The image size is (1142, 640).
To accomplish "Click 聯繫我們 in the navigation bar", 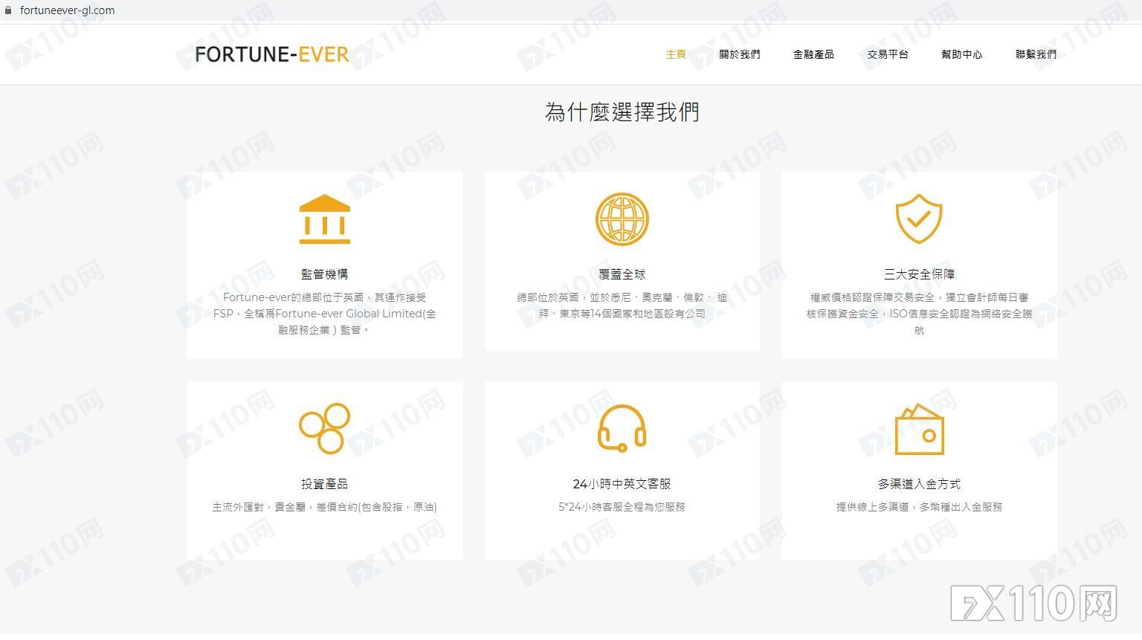I will coord(1036,54).
